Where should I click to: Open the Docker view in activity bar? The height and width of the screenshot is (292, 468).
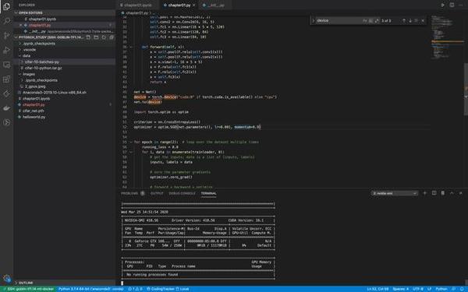6,108
